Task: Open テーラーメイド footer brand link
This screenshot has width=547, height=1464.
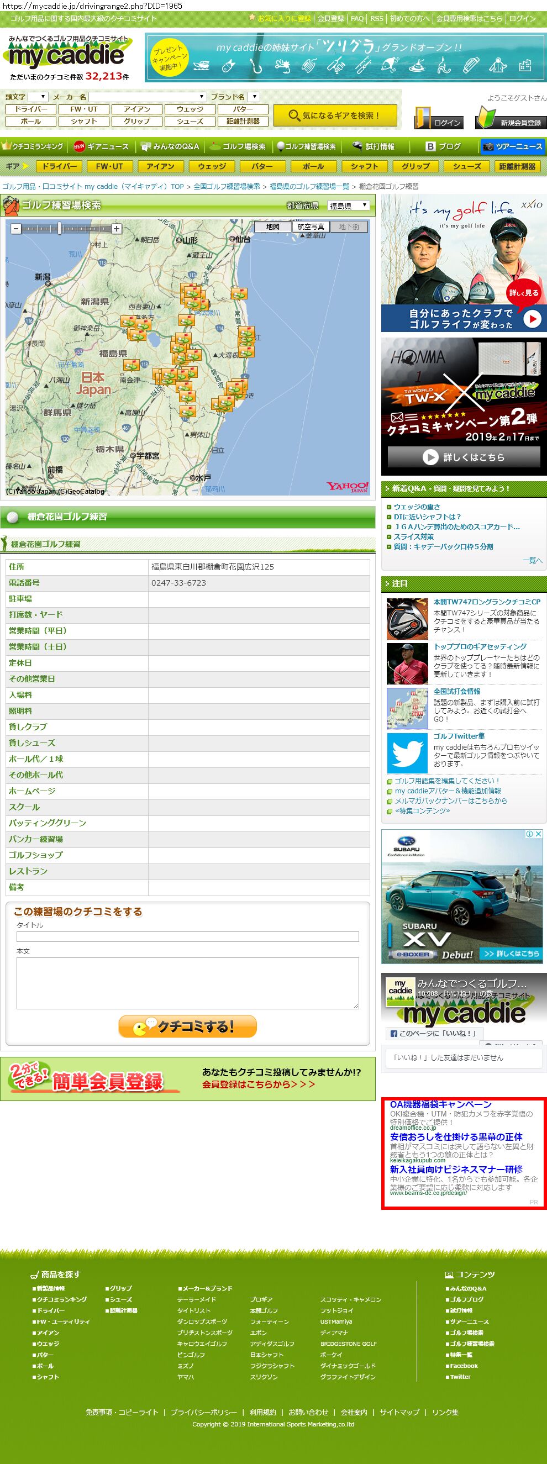Action: (196, 1299)
